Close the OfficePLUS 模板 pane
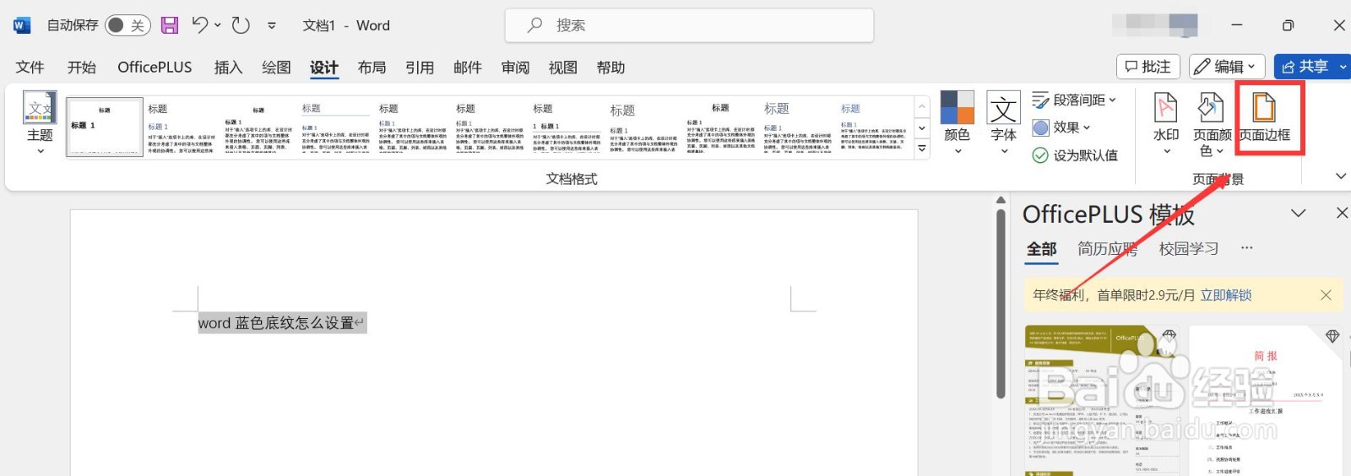 (1342, 214)
